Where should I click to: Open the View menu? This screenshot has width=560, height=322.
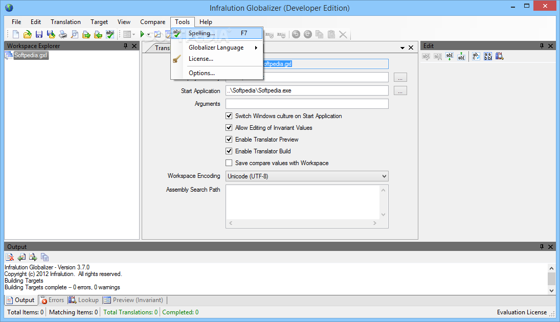click(124, 22)
